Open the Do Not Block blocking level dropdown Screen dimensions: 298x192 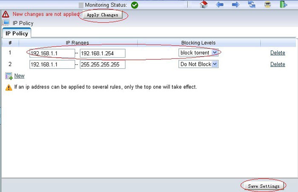(x=198, y=64)
